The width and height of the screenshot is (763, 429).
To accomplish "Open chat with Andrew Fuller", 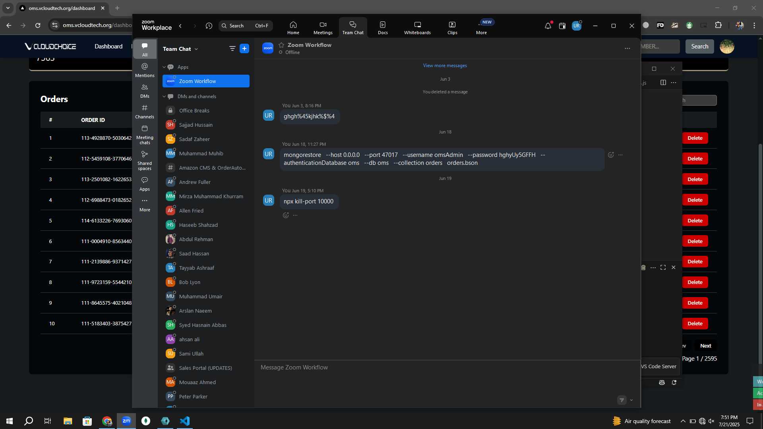I will 206,182.
